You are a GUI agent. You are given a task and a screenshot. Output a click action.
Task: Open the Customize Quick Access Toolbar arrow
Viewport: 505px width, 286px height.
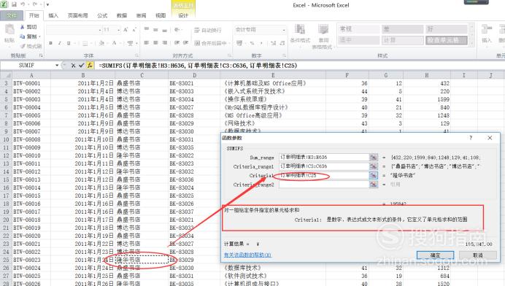[47, 4]
